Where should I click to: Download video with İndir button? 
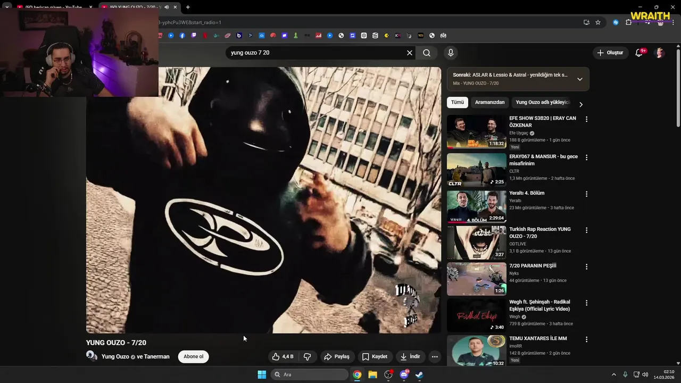pyautogui.click(x=410, y=356)
